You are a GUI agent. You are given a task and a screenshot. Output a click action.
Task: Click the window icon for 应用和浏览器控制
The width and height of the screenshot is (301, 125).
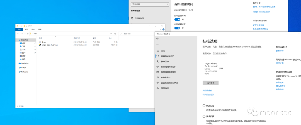coord(157,72)
